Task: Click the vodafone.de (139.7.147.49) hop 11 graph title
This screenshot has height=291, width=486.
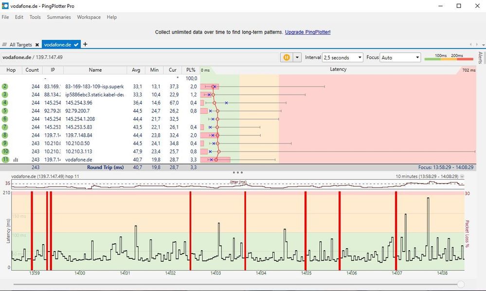Action: [45, 176]
